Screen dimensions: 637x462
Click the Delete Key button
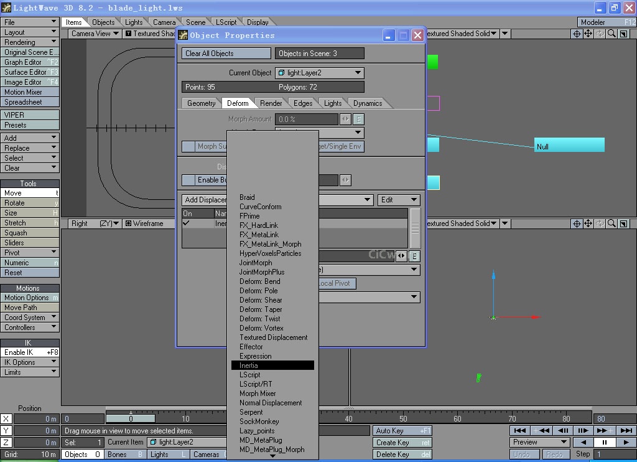tap(402, 455)
